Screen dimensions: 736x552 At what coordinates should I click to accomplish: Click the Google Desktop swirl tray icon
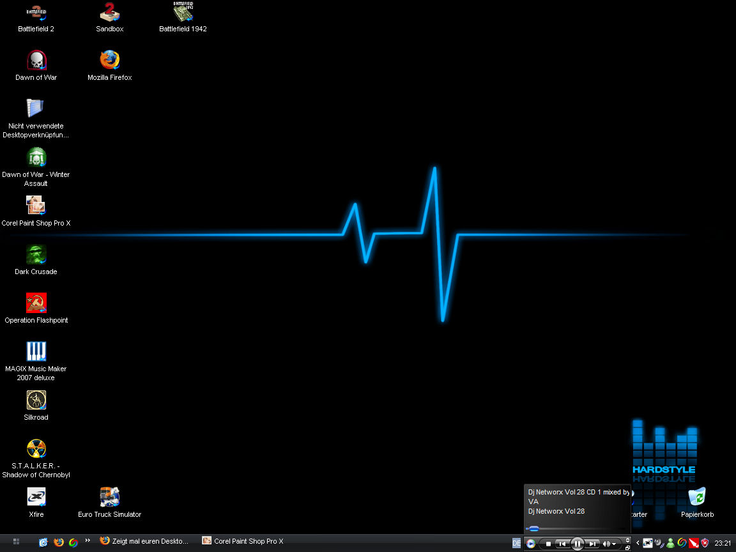682,543
